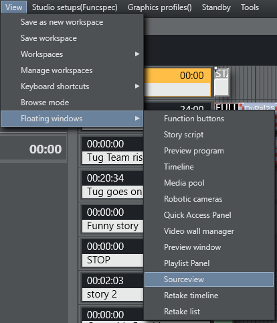Expand the Workspaces submenu arrow
Viewport: 277px width, 323px height.
click(x=137, y=54)
